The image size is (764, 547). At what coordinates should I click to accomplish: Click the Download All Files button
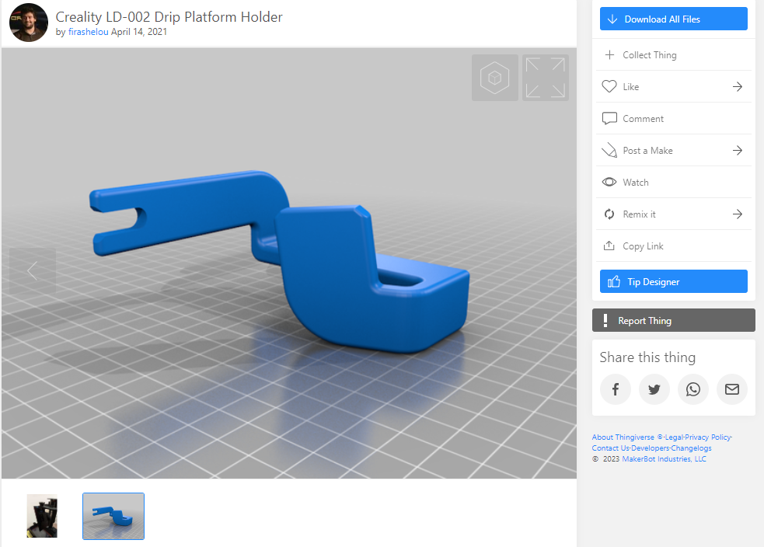(673, 19)
